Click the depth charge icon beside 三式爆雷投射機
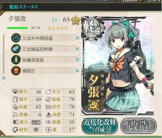This screenshot has height=138, width=162. click(16, 49)
